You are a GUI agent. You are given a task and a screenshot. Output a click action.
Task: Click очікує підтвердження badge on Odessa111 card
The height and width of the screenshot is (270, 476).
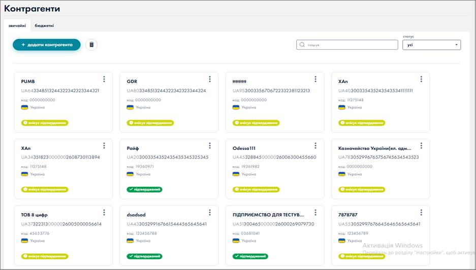pos(256,189)
